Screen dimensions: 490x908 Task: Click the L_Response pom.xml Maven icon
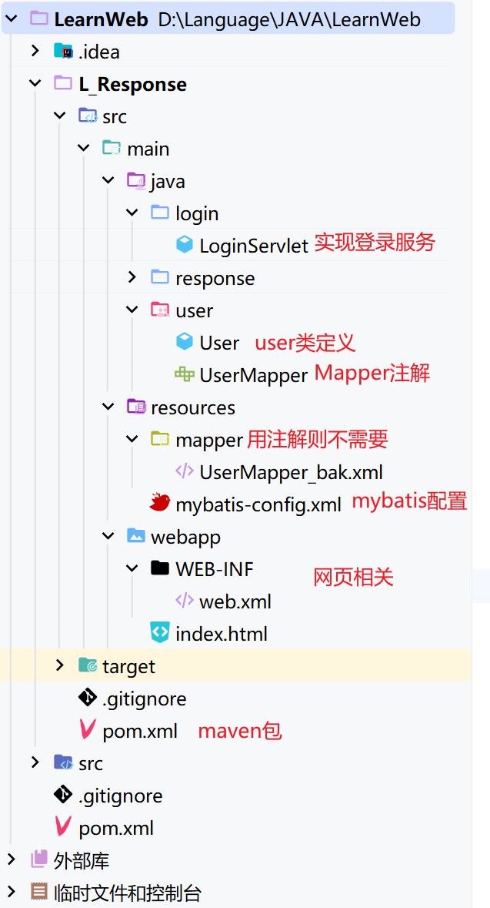pos(88,730)
